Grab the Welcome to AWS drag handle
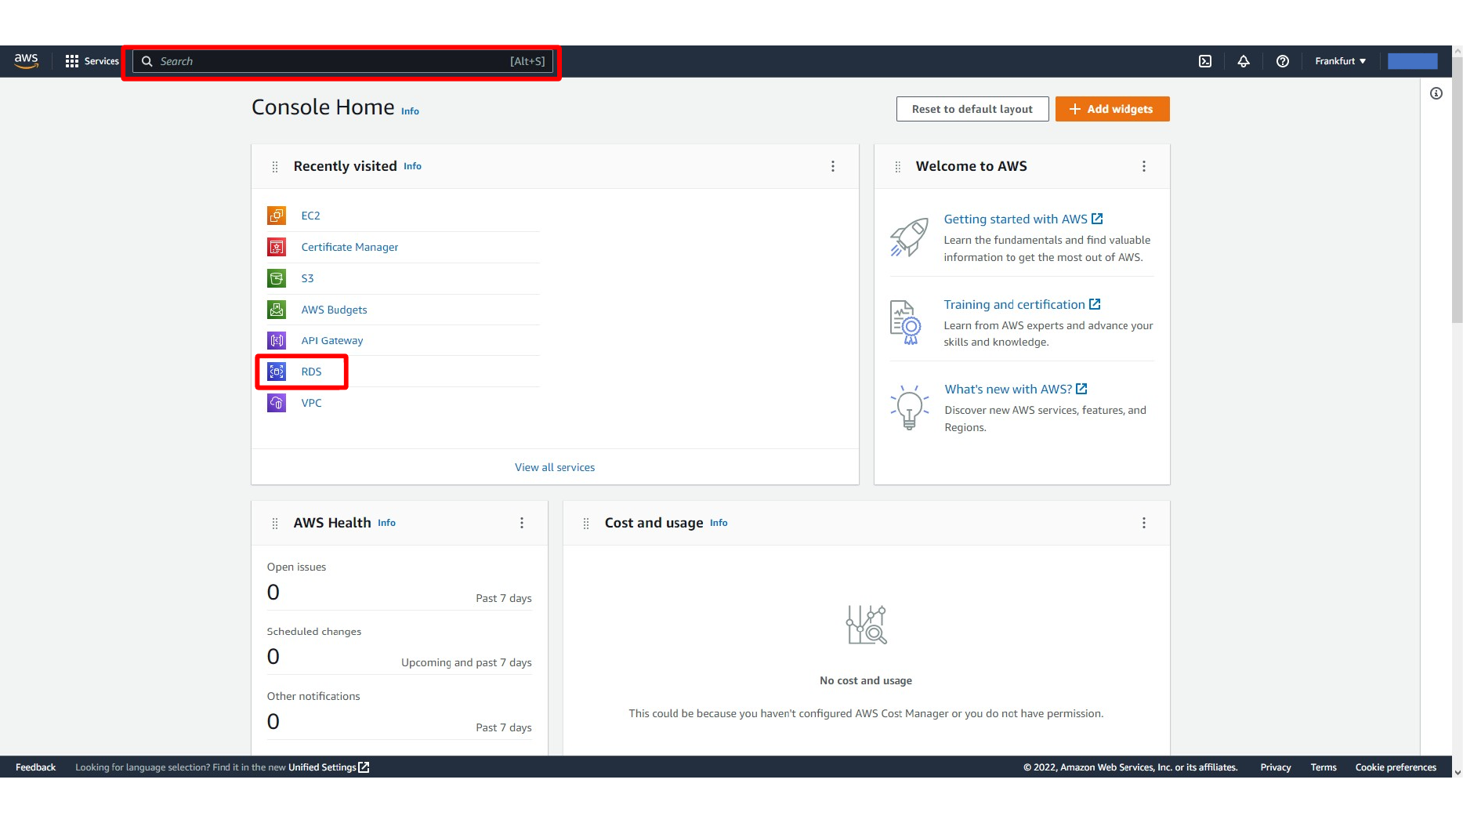Viewport: 1463px width, 823px height. click(x=898, y=166)
